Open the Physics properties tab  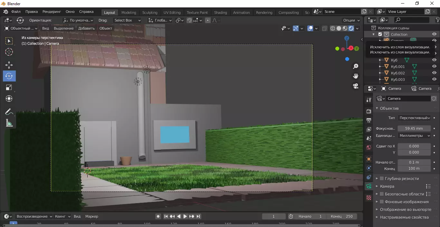tap(369, 168)
